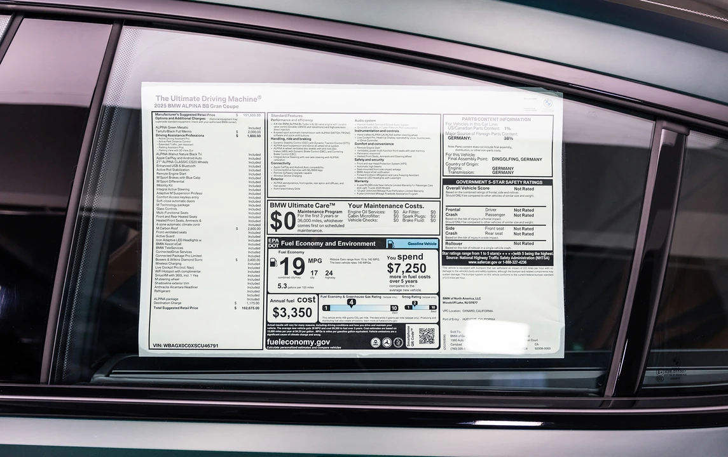Click 'M Sport Differential' option row

pyautogui.click(x=207, y=182)
